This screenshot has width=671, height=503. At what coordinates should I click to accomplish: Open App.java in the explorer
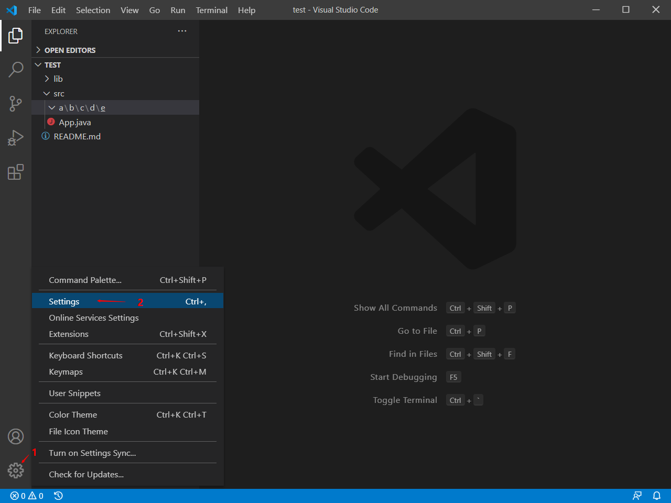[x=115, y=122]
